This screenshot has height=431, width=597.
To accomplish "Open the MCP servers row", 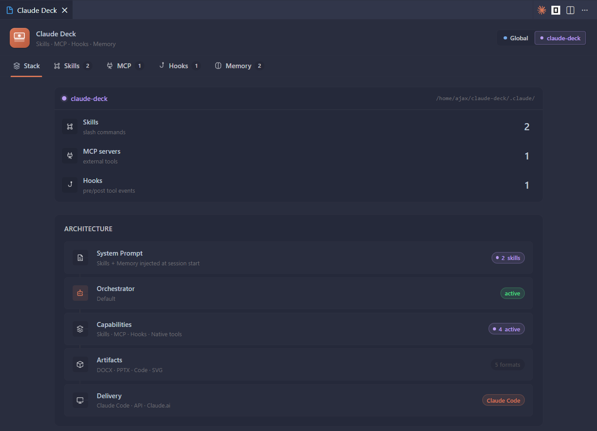I will [299, 156].
